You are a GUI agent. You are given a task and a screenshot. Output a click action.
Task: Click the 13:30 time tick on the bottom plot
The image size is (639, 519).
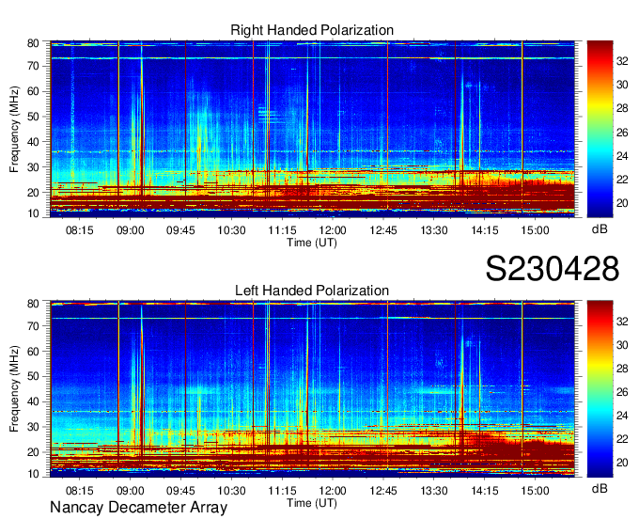point(434,491)
